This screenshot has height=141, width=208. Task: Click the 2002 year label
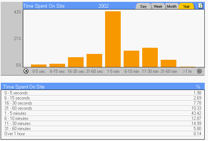[104, 6]
